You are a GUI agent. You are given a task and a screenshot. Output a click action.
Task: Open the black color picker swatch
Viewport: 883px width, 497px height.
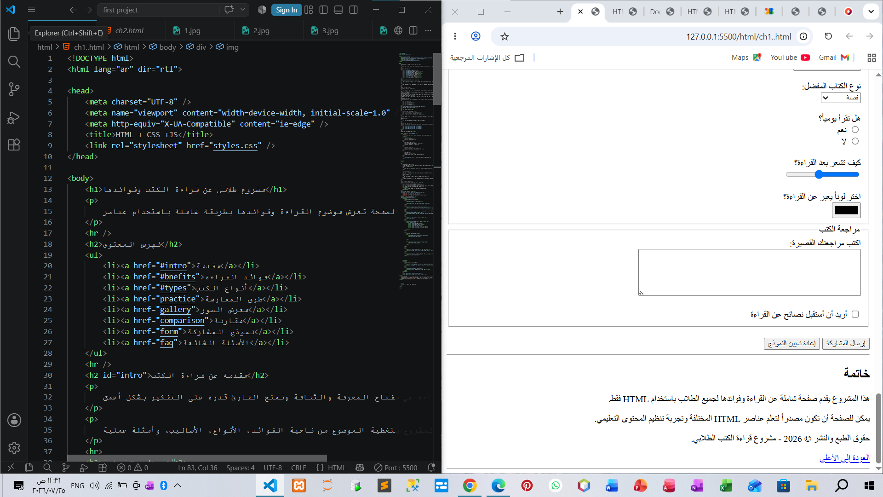click(846, 210)
